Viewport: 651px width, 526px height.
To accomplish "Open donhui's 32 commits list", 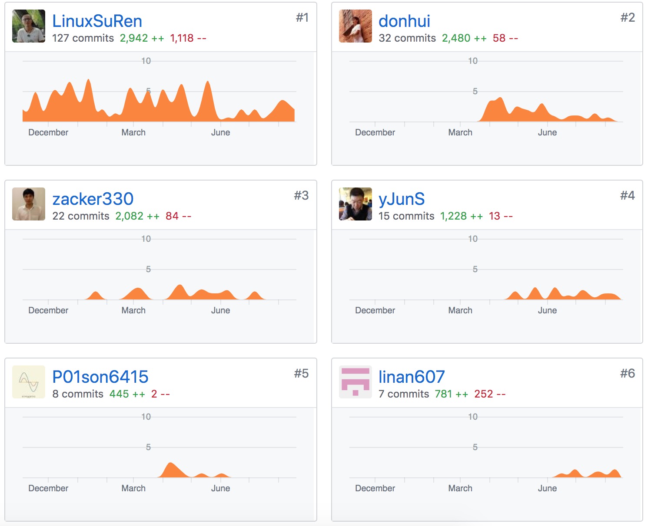I will (x=407, y=38).
